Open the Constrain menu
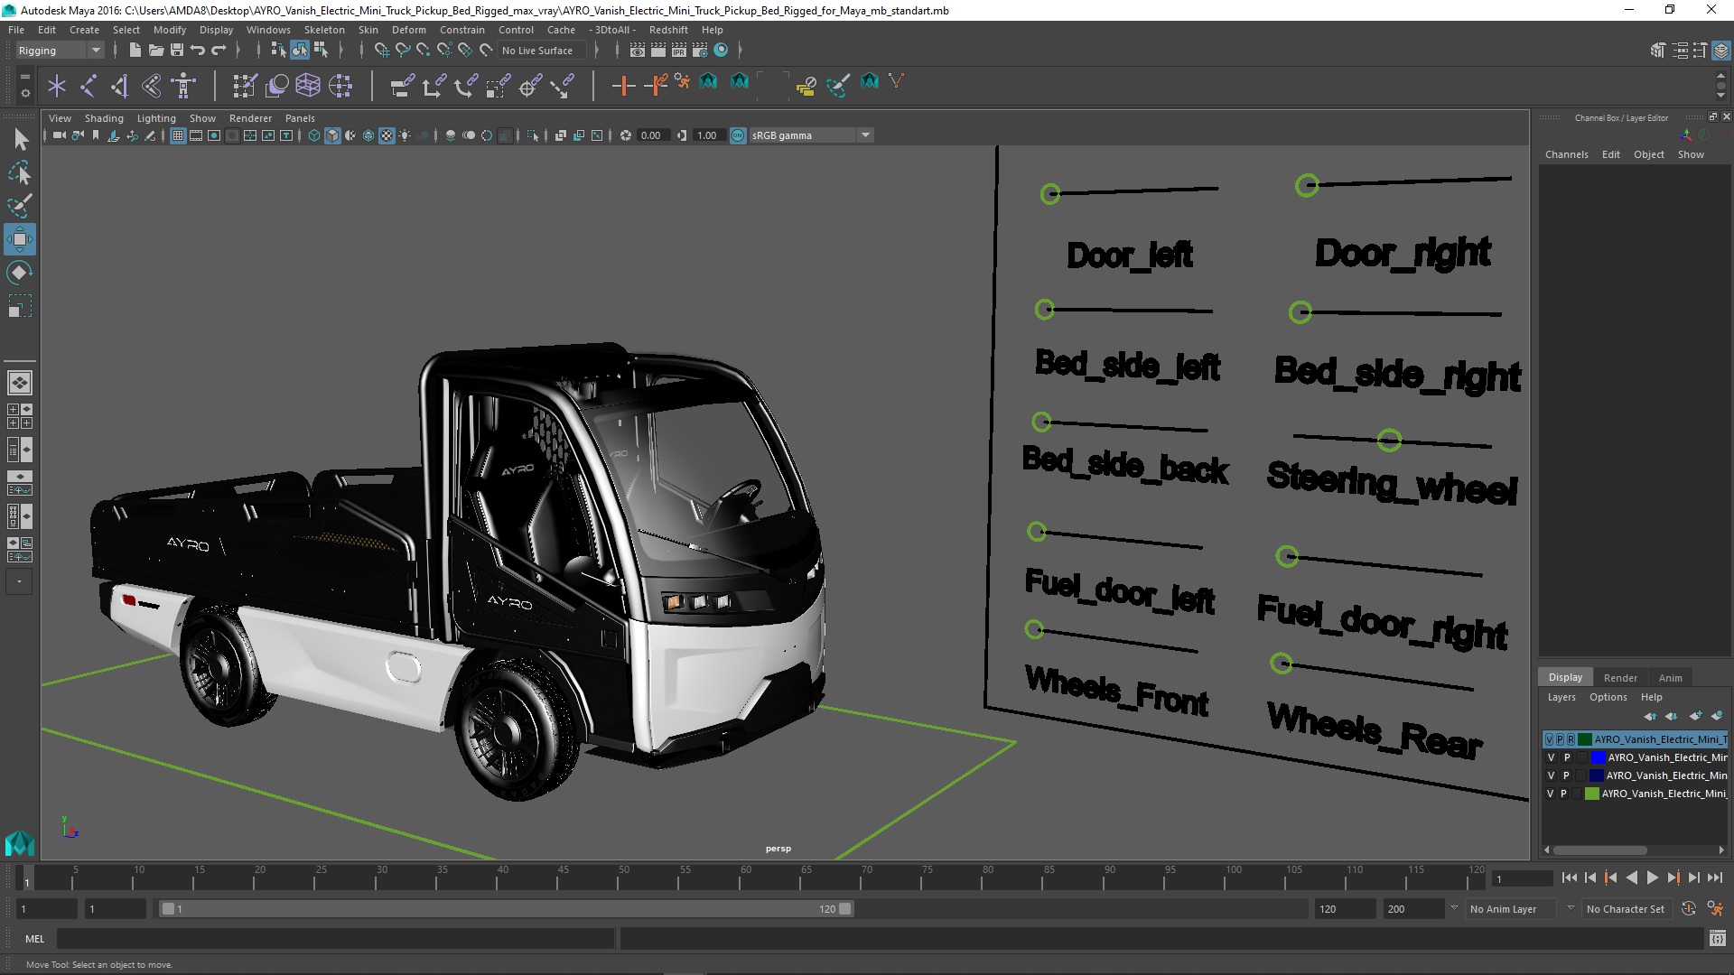This screenshot has width=1734, height=975. (461, 30)
